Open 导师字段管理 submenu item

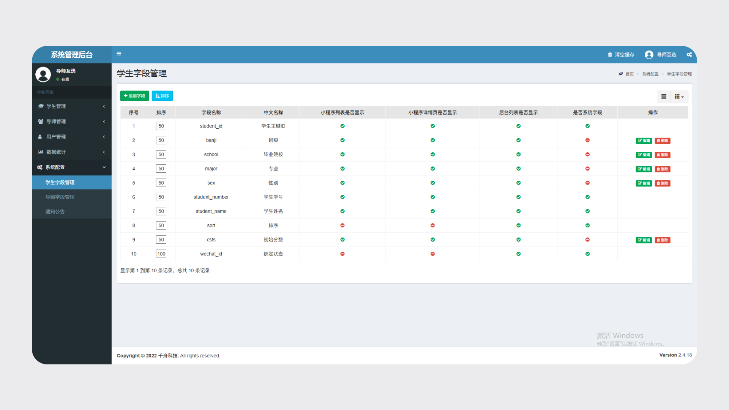(x=60, y=197)
